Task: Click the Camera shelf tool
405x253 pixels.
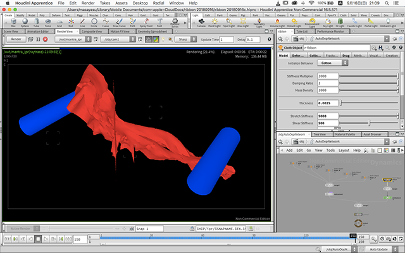Action: pos(201,20)
